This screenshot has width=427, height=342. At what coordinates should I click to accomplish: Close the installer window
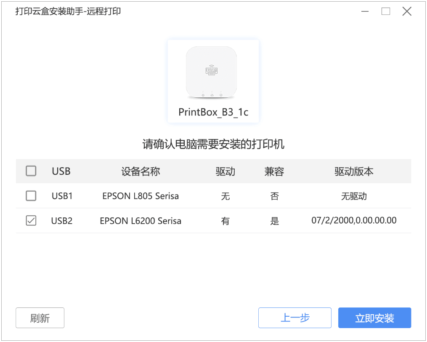pos(407,11)
